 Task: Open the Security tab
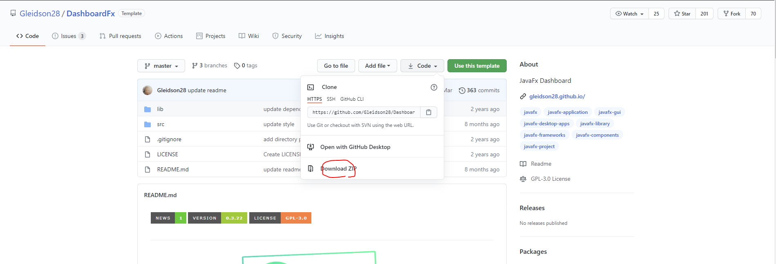[287, 36]
